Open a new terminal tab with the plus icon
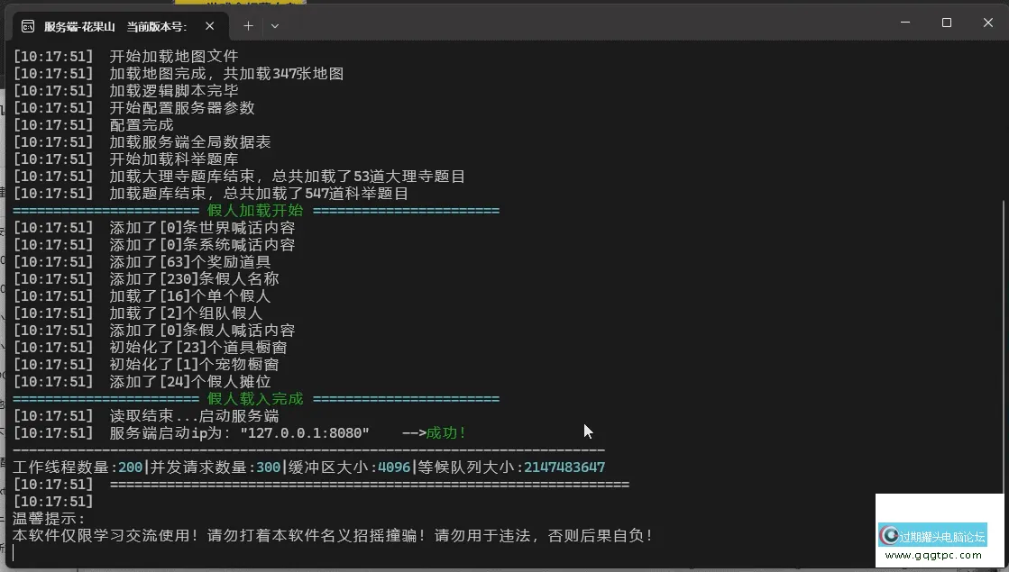Screen dimensions: 1009x572 248,26
